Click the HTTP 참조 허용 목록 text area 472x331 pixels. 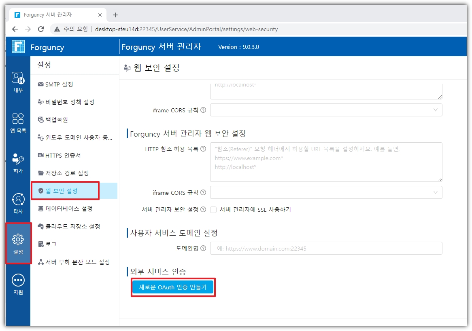pos(326,162)
